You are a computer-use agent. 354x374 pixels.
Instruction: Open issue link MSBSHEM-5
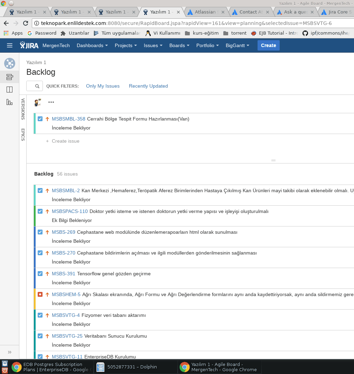click(66, 294)
